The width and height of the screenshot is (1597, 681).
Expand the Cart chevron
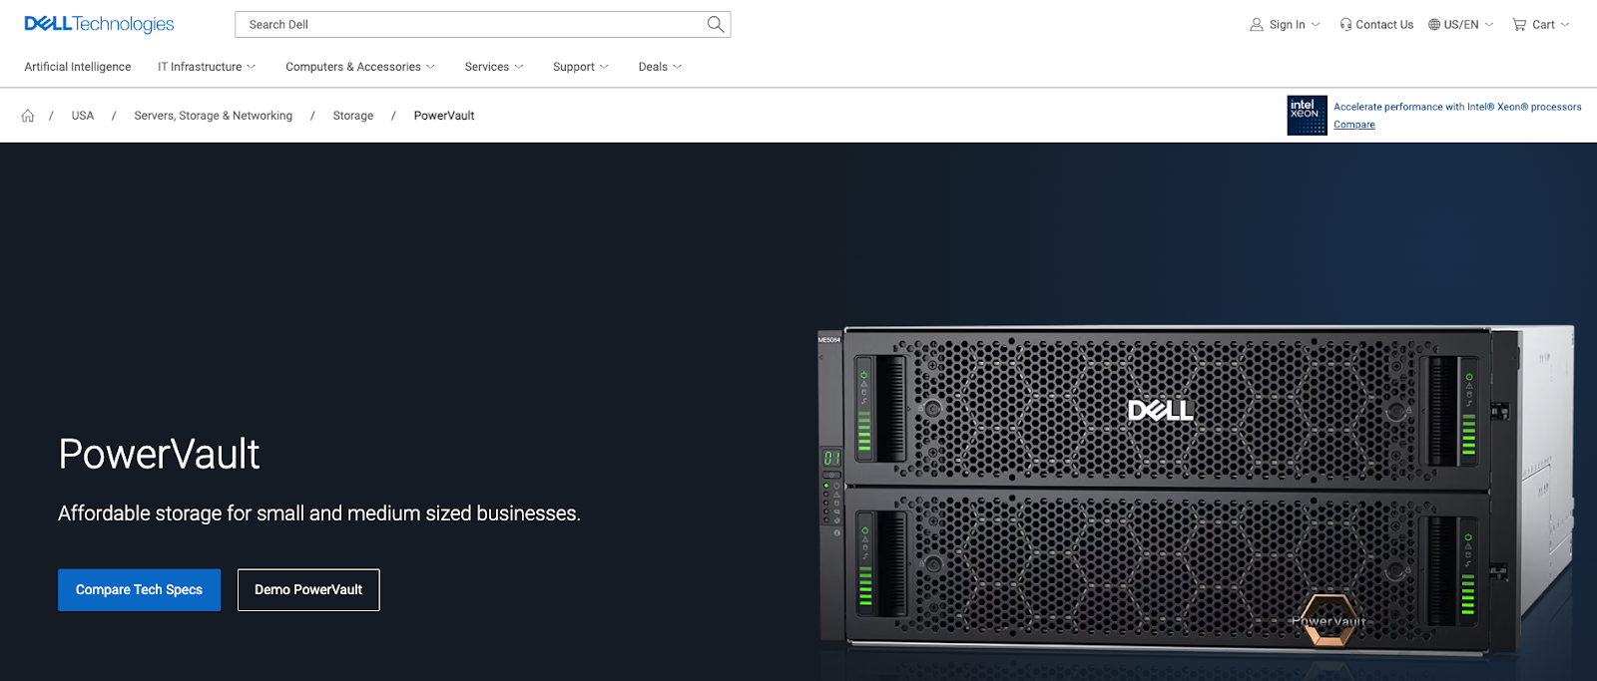pos(1565,25)
